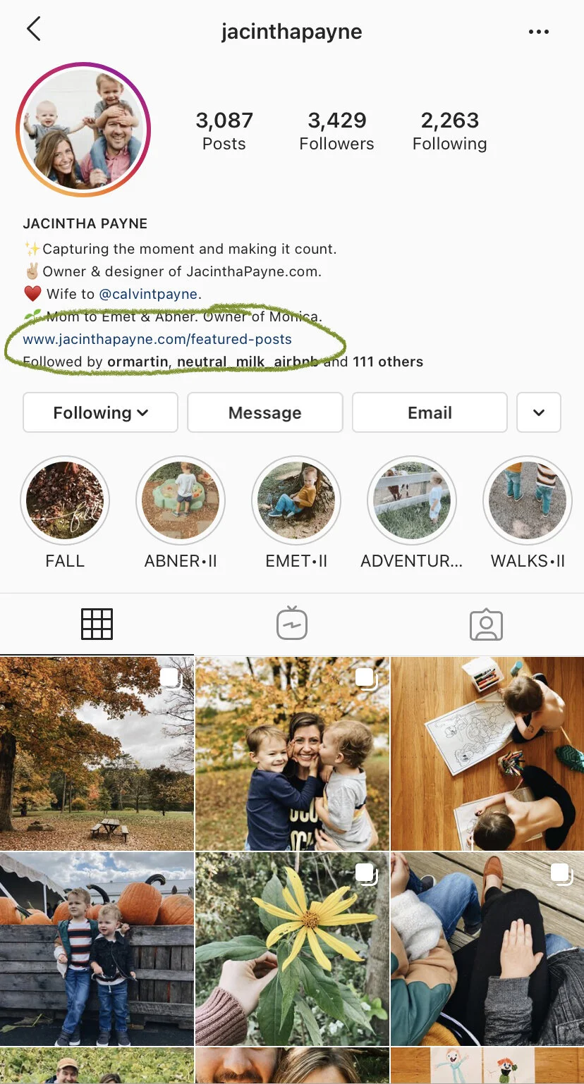Image resolution: width=584 pixels, height=1084 pixels.
Task: Open the EMET•II story highlight
Action: coord(296,500)
